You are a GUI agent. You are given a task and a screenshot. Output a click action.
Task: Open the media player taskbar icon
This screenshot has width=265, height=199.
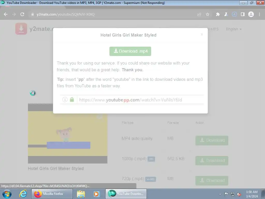[97, 194]
